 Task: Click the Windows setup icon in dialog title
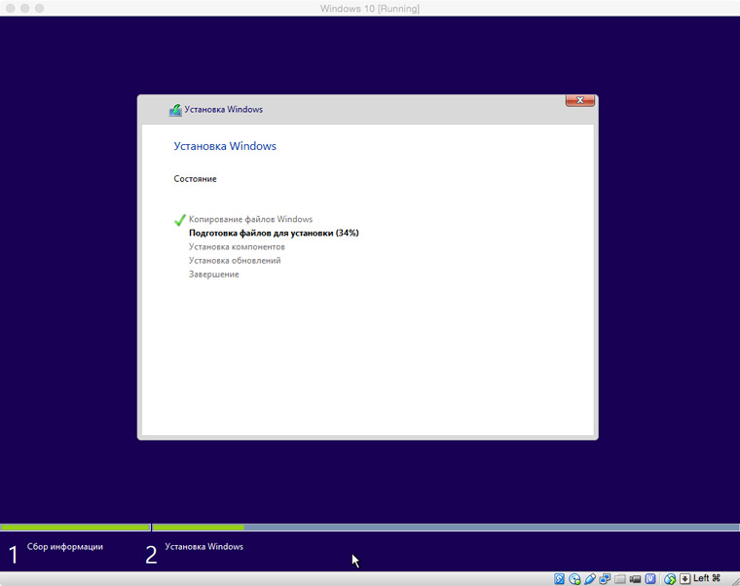click(175, 110)
